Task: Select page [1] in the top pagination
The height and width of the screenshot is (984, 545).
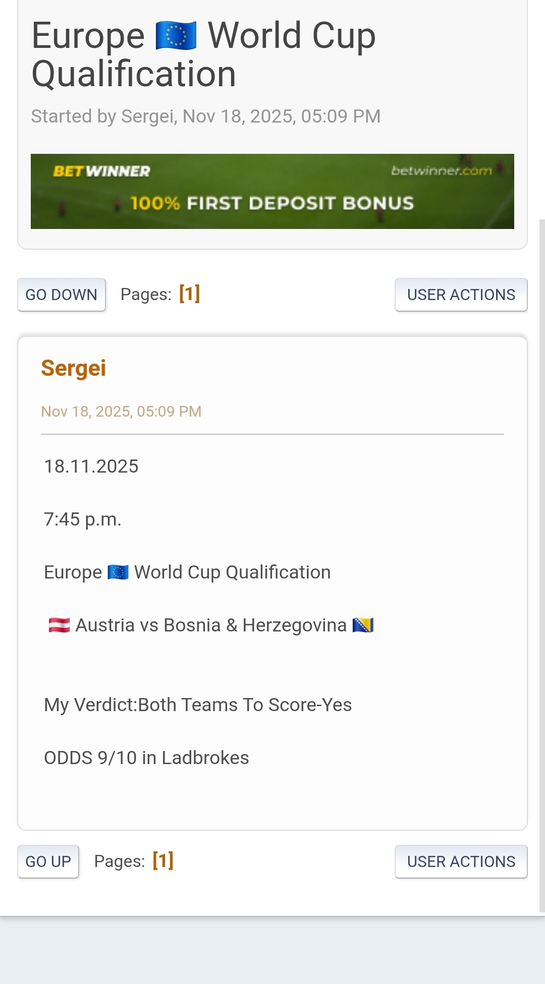Action: pos(189,294)
